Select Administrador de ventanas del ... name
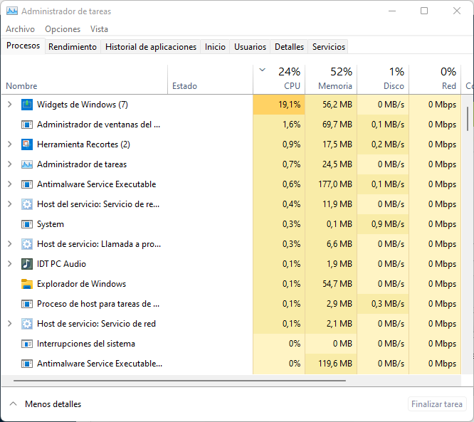The image size is (474, 422). point(98,125)
